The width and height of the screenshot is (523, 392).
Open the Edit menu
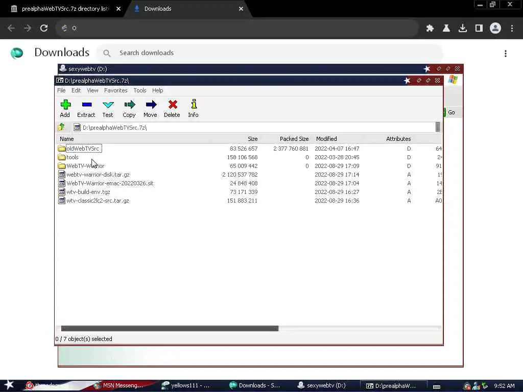76,90
